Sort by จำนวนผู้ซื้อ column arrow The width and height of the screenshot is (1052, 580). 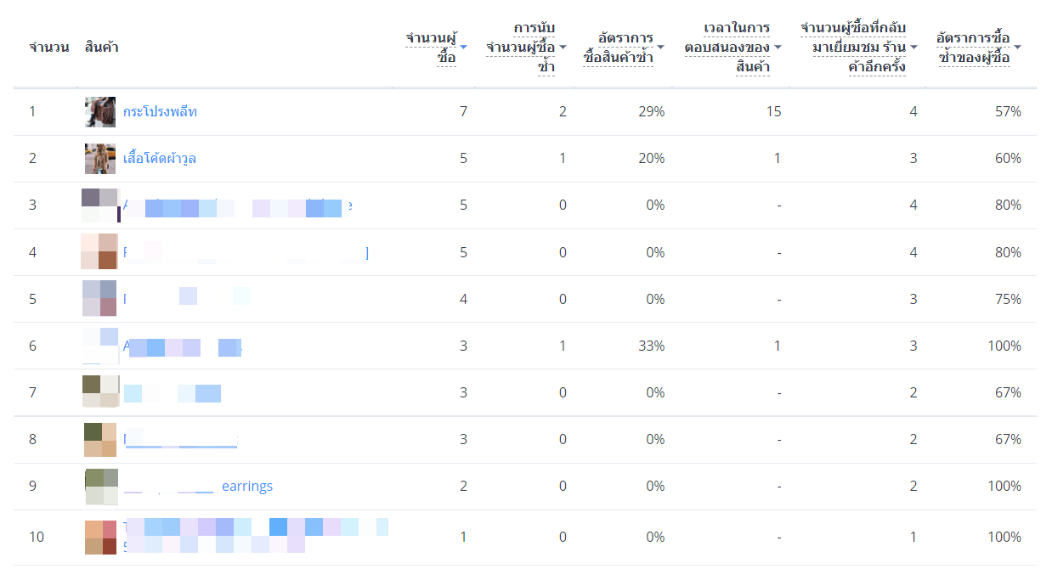(x=463, y=48)
